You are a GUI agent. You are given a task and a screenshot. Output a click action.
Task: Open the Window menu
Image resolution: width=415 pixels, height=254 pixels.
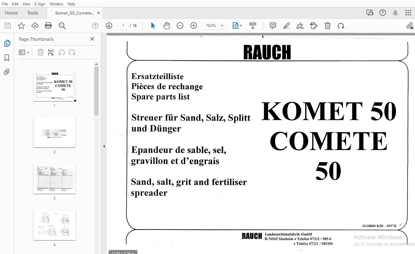tap(56, 4)
